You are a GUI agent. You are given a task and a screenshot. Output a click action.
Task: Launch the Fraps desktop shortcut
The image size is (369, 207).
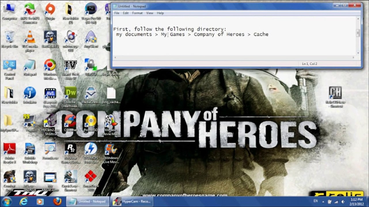[x=29, y=123]
